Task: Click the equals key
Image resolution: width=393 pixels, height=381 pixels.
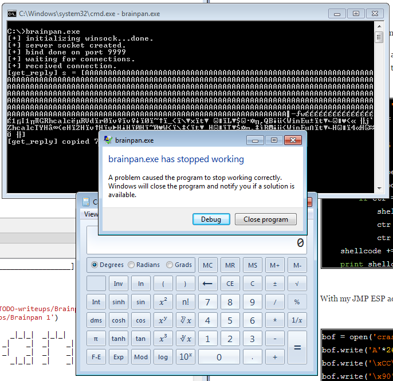Action: point(297,347)
